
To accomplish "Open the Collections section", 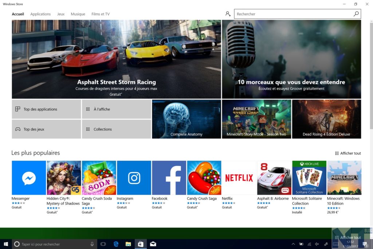I will click(x=117, y=129).
